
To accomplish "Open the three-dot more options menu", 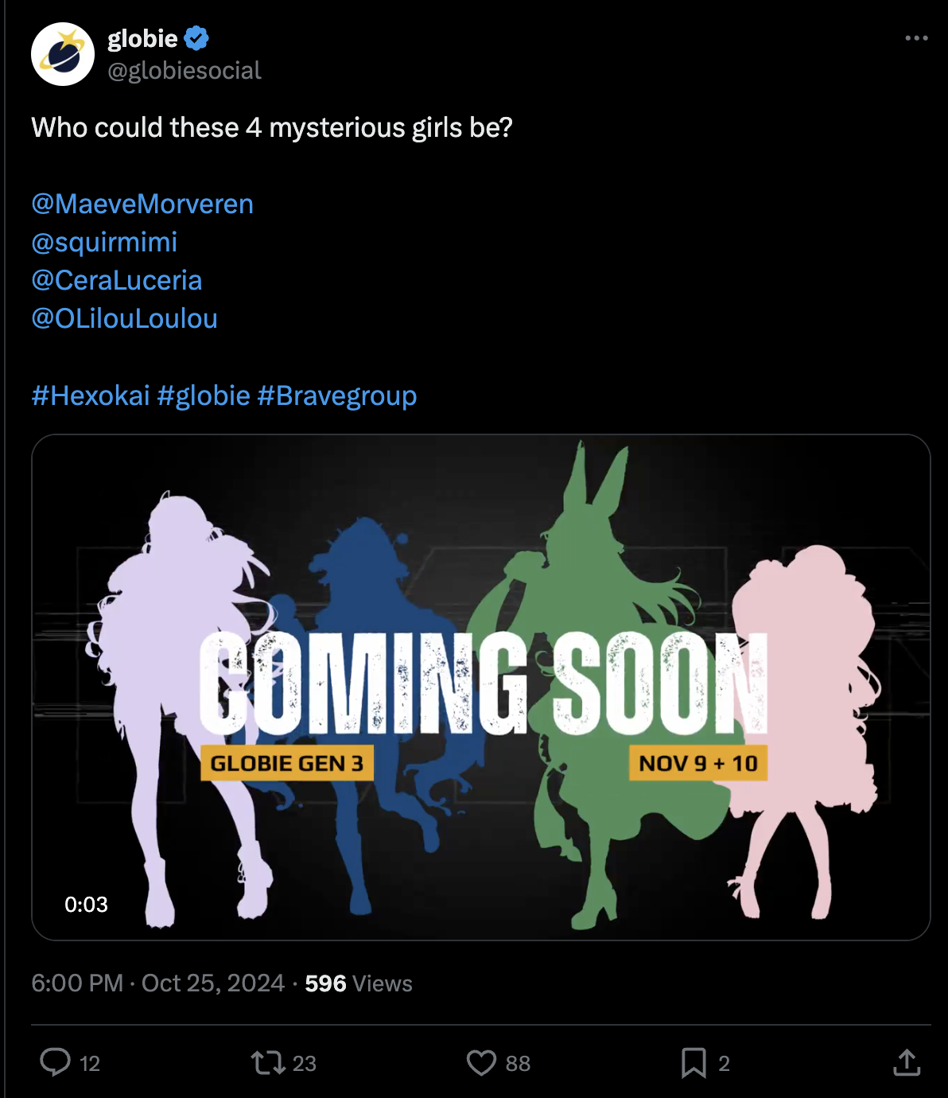I will (x=916, y=37).
